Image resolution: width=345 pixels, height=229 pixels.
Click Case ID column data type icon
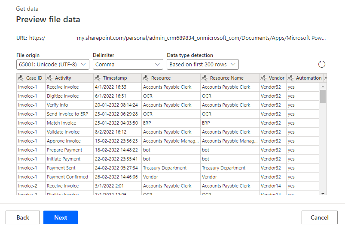tap(21, 78)
